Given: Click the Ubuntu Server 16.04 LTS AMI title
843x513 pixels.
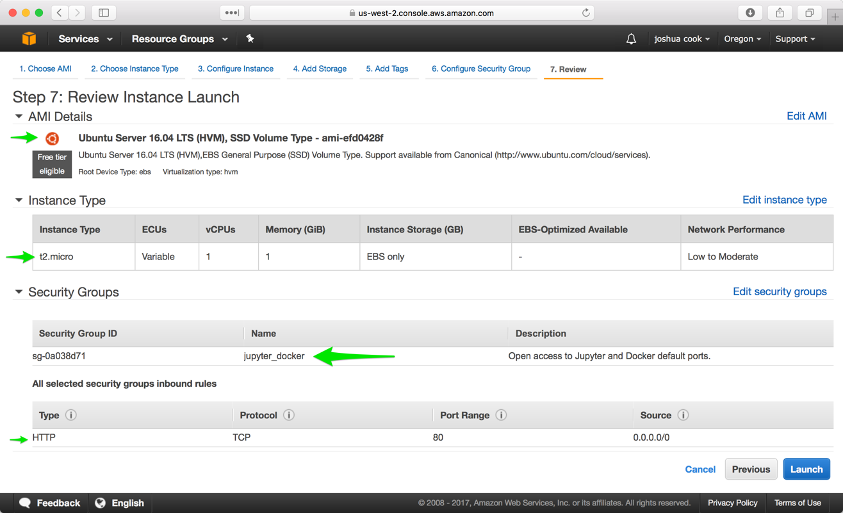Looking at the screenshot, I should click(231, 138).
